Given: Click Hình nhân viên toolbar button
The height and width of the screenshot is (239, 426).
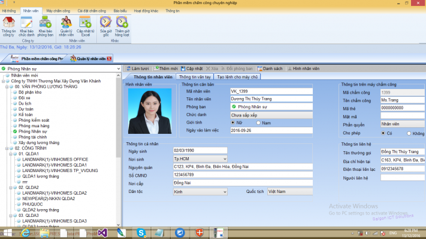Looking at the screenshot, I should [x=303, y=69].
